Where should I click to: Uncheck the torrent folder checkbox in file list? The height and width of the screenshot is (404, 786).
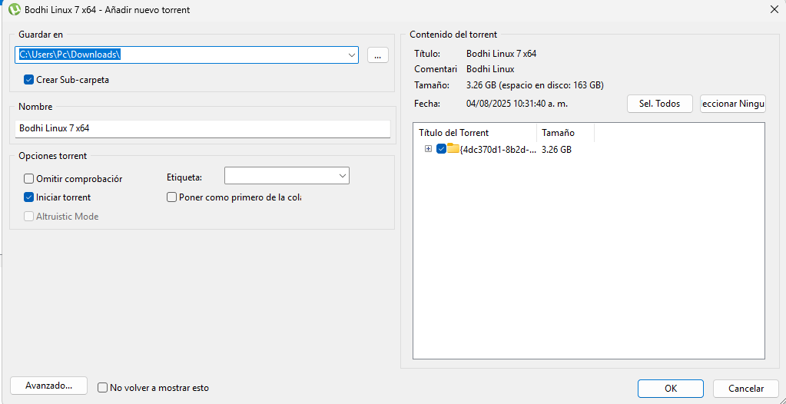click(441, 149)
